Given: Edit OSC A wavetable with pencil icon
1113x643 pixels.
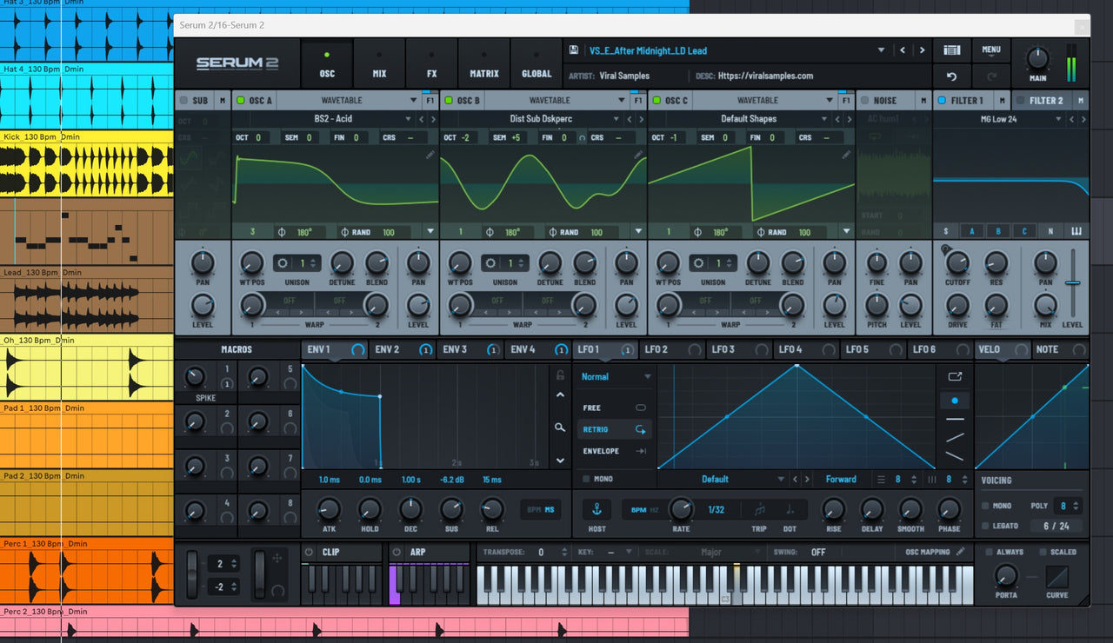Looking at the screenshot, I should pyautogui.click(x=430, y=155).
